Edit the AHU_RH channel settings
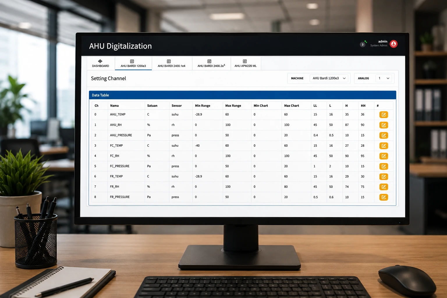 [x=384, y=125]
